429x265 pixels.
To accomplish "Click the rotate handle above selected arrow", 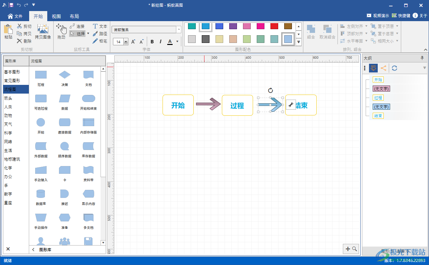I will click(270, 90).
